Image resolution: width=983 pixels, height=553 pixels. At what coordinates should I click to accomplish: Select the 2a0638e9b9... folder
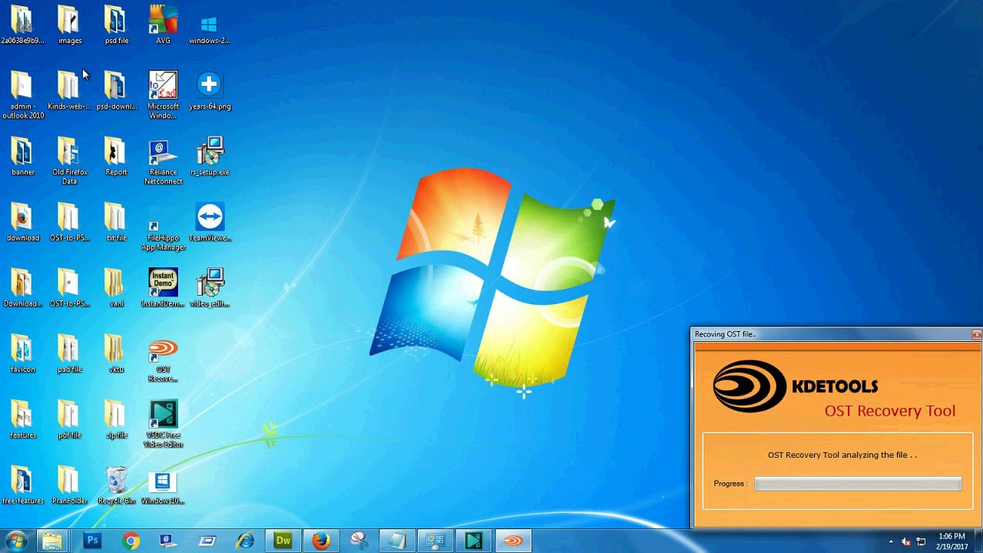22,25
